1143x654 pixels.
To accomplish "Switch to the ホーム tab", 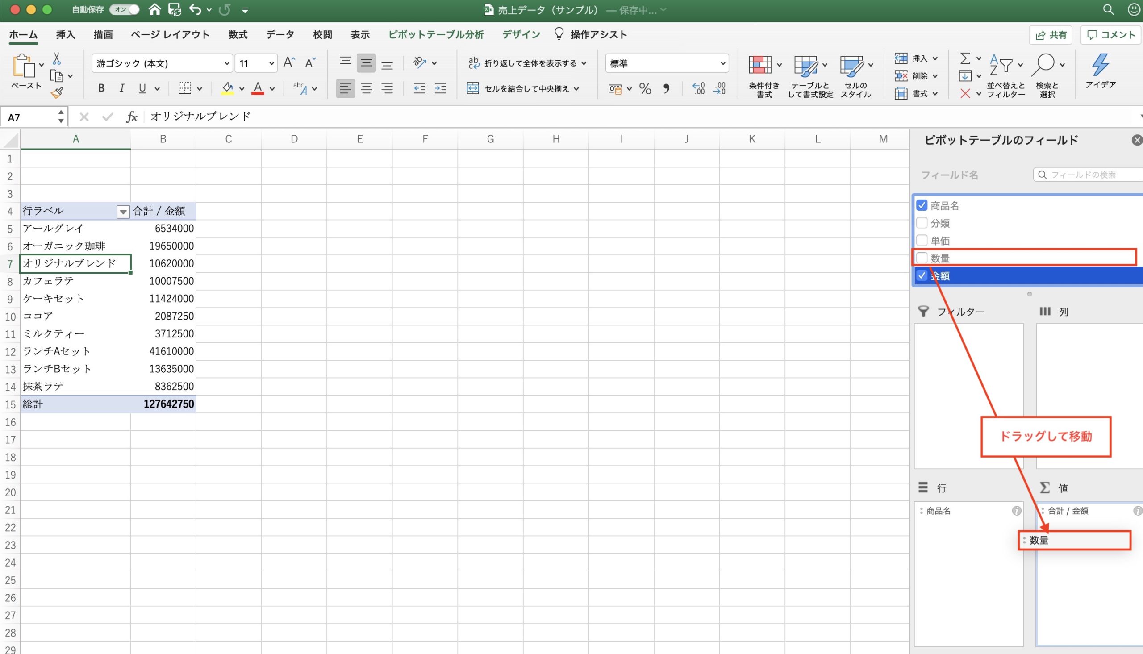I will (23, 34).
